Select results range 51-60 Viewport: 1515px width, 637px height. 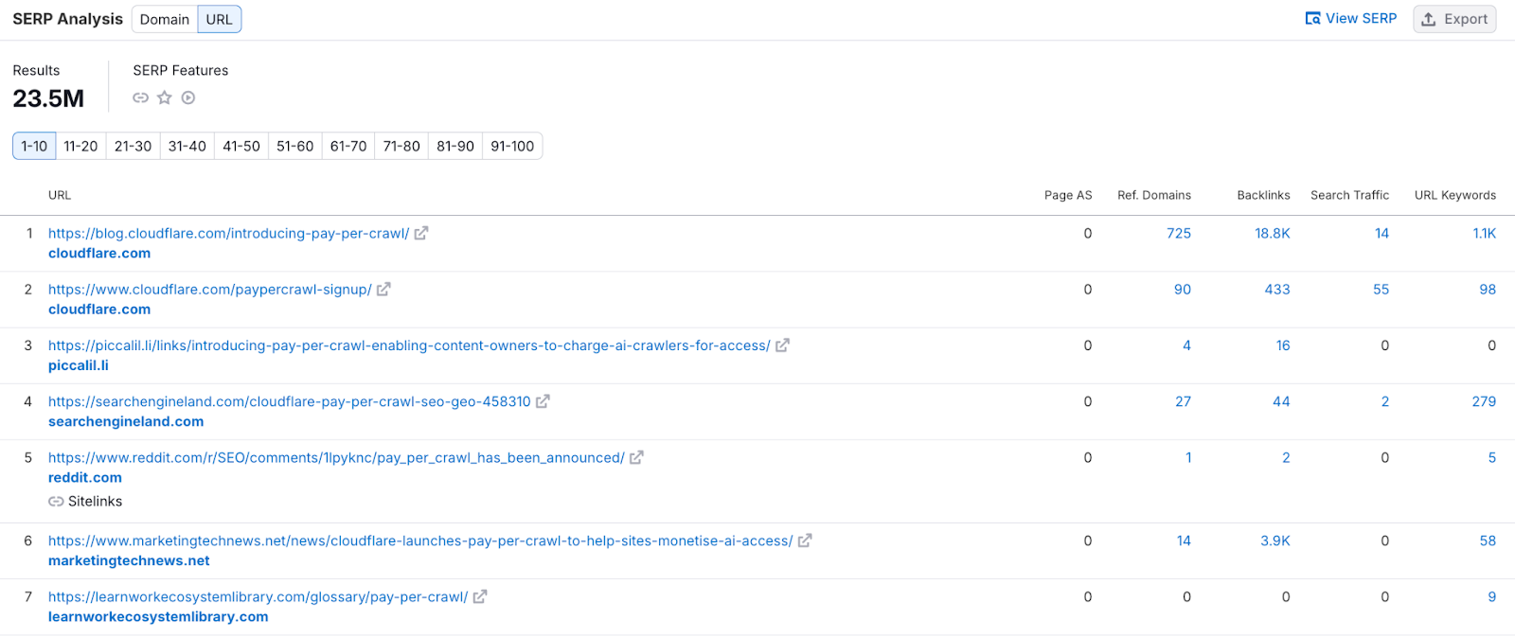[295, 146]
